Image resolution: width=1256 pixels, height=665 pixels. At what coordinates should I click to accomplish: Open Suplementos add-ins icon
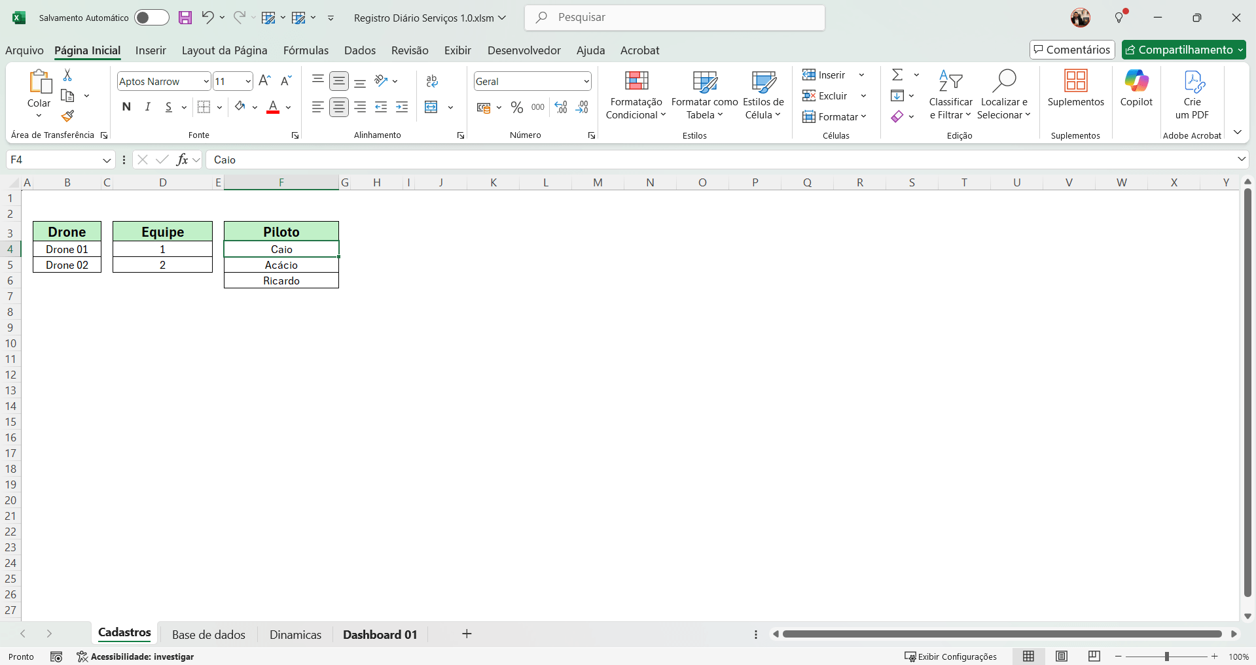point(1075,89)
